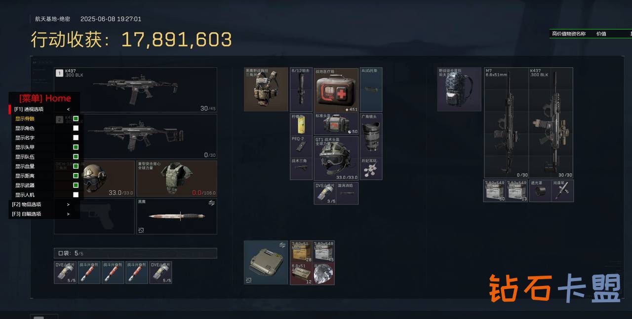Viewport: 632px width, 319px height.
Task: Click the [菜单] Home menu title
Action: 45,98
